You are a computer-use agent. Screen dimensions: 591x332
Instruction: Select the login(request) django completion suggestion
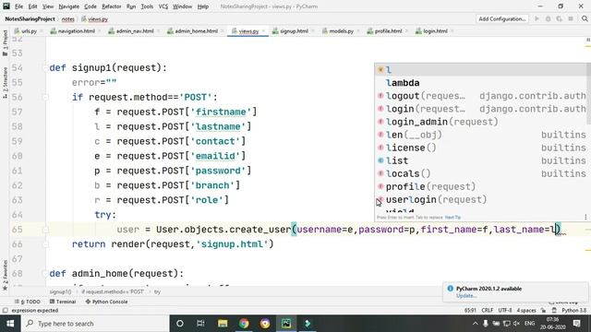click(481, 109)
